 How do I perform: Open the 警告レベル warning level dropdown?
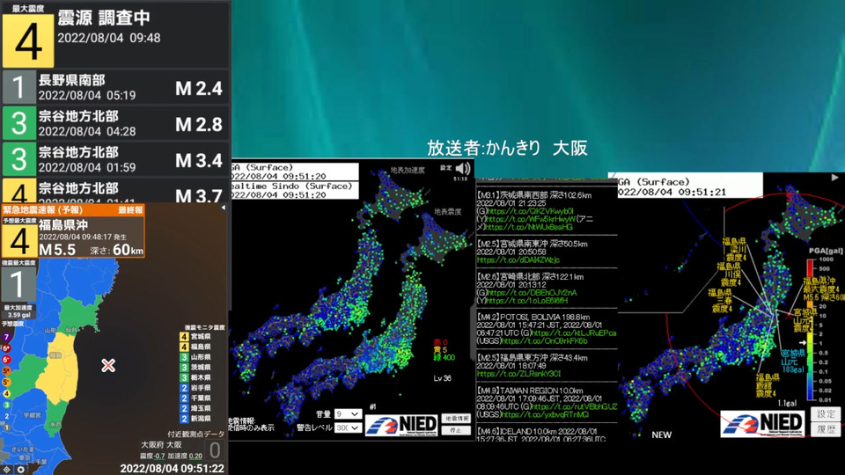(x=348, y=427)
